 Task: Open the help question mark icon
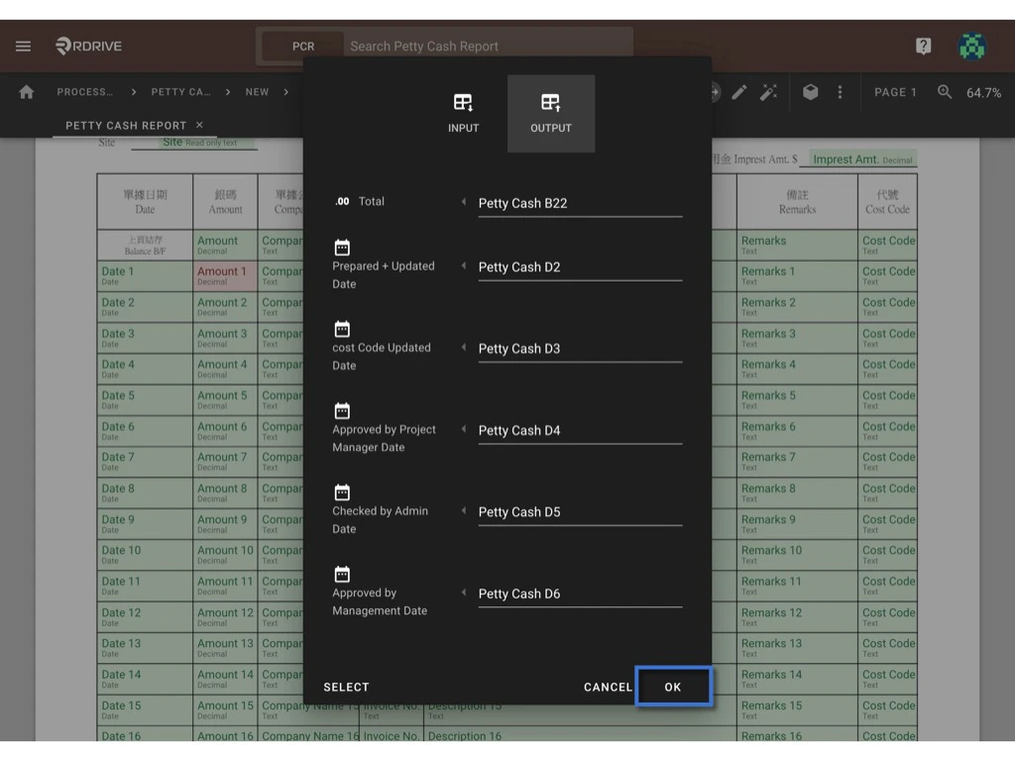[924, 46]
